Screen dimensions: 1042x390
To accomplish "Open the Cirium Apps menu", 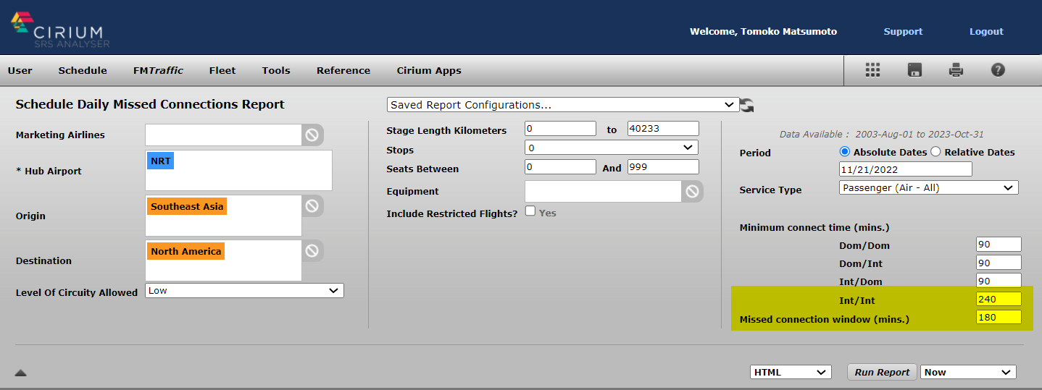I will [429, 70].
